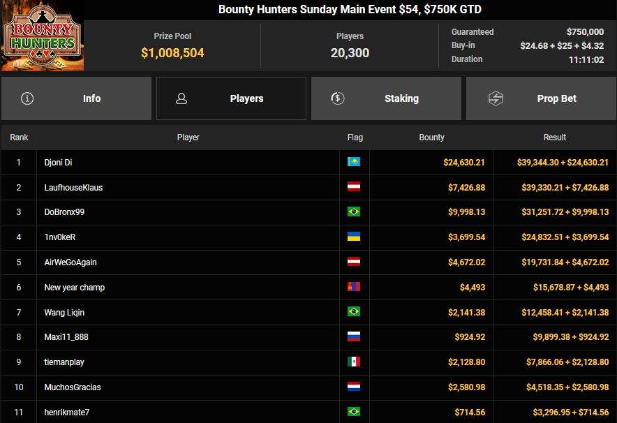
Task: Click the Staking dollar coin icon
Action: [x=338, y=98]
